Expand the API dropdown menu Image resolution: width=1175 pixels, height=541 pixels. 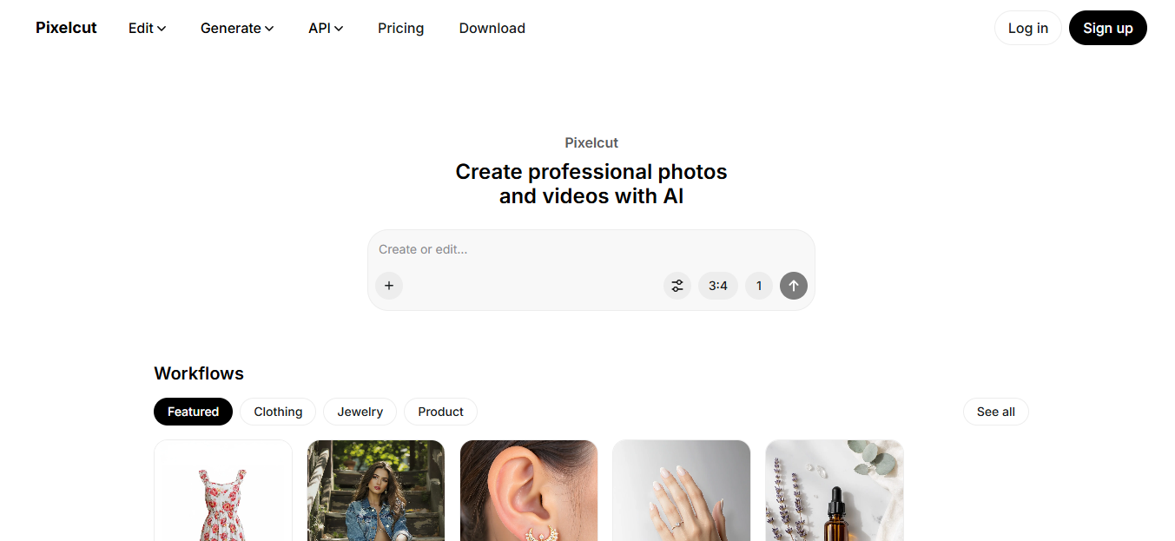pyautogui.click(x=326, y=28)
